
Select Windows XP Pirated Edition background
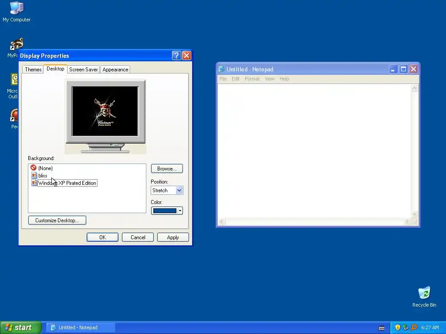coord(67,183)
